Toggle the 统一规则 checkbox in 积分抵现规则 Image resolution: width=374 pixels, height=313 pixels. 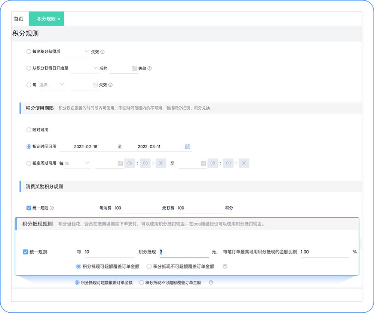[26, 252]
